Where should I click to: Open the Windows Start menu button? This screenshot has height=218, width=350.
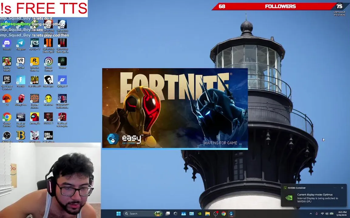[x=118, y=213]
